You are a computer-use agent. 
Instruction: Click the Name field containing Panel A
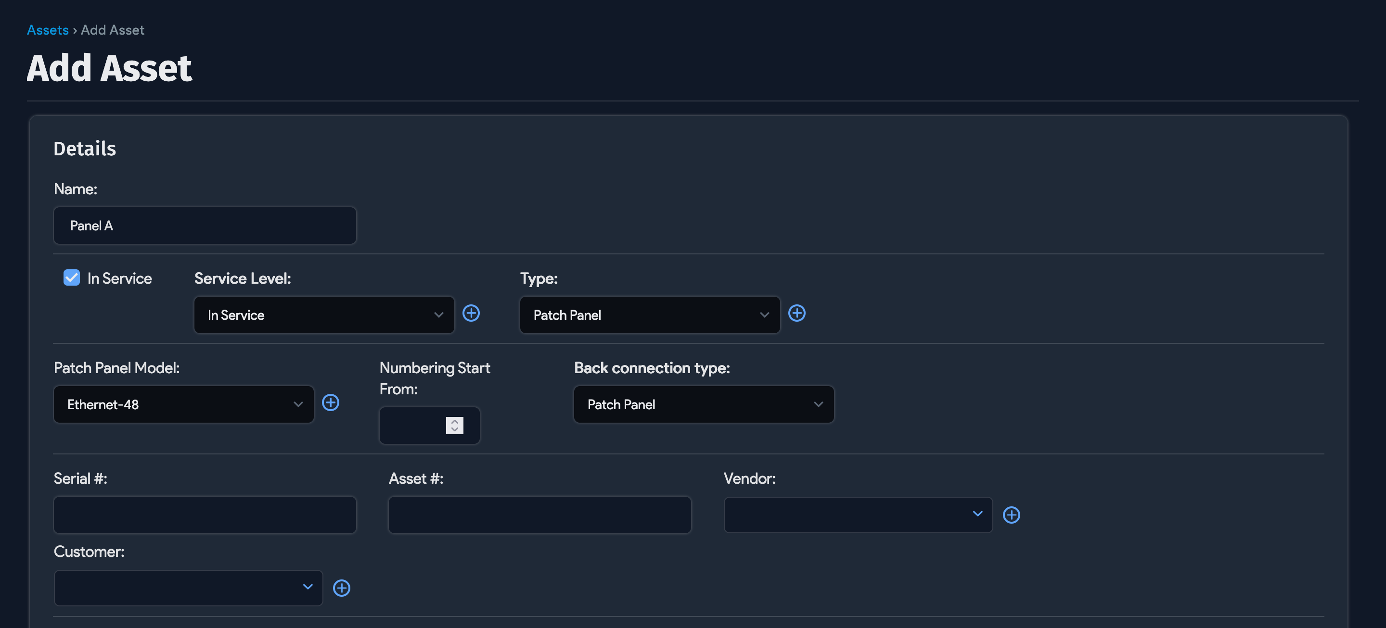coord(205,226)
